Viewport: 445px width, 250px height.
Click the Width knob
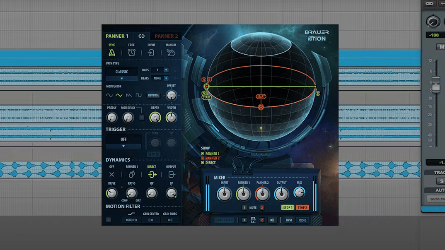(172, 118)
